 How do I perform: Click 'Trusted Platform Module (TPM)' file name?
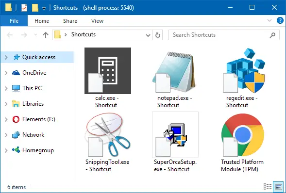(242, 165)
